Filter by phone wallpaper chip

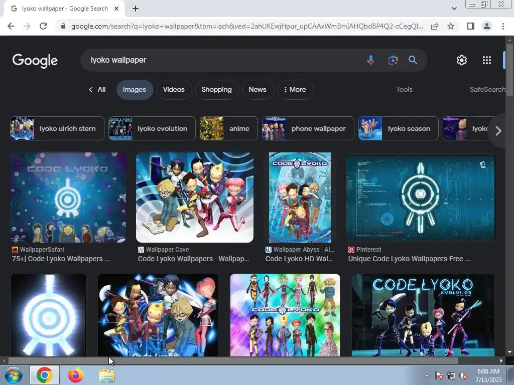(308, 129)
